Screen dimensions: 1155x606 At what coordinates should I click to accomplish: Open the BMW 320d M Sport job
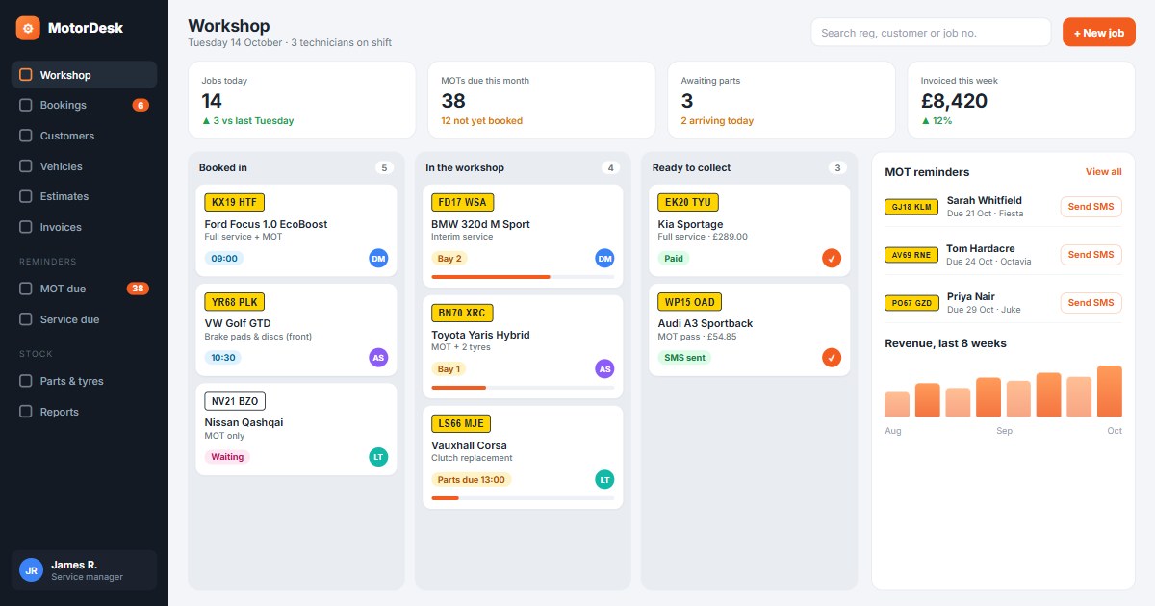click(x=523, y=236)
